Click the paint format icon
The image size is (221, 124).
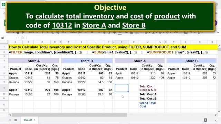(23, 32)
